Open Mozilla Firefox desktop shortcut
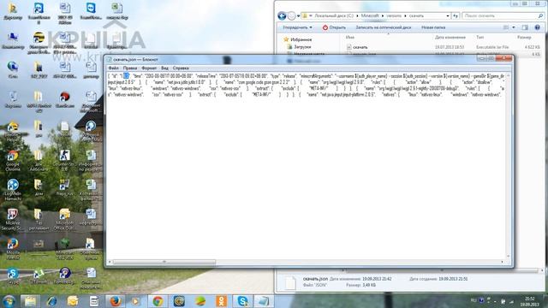The height and width of the screenshot is (308, 548). 13,249
